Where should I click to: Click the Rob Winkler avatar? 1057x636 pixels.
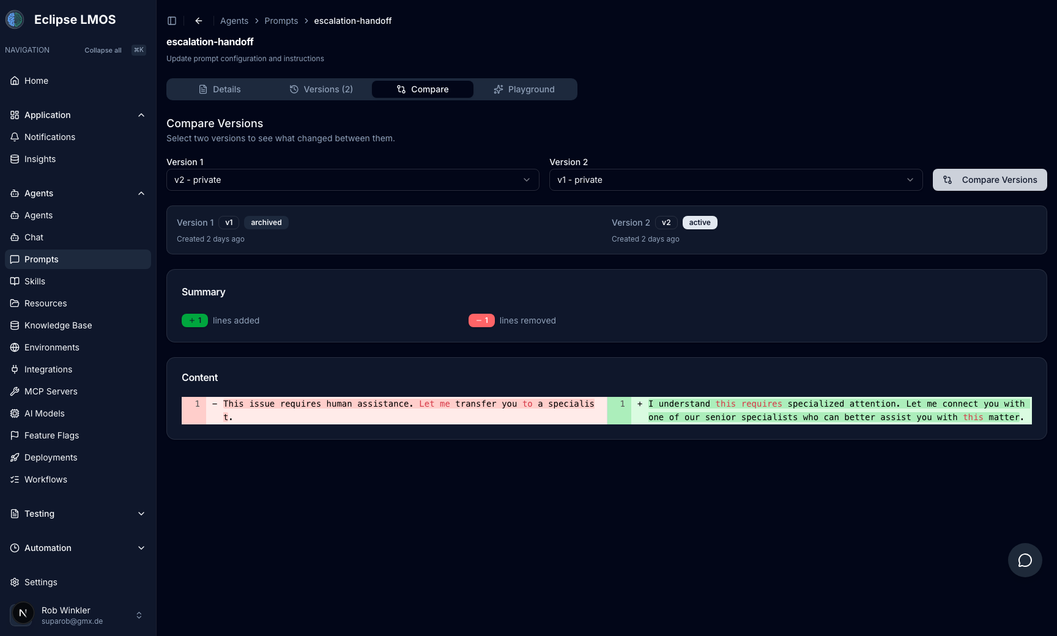click(23, 613)
